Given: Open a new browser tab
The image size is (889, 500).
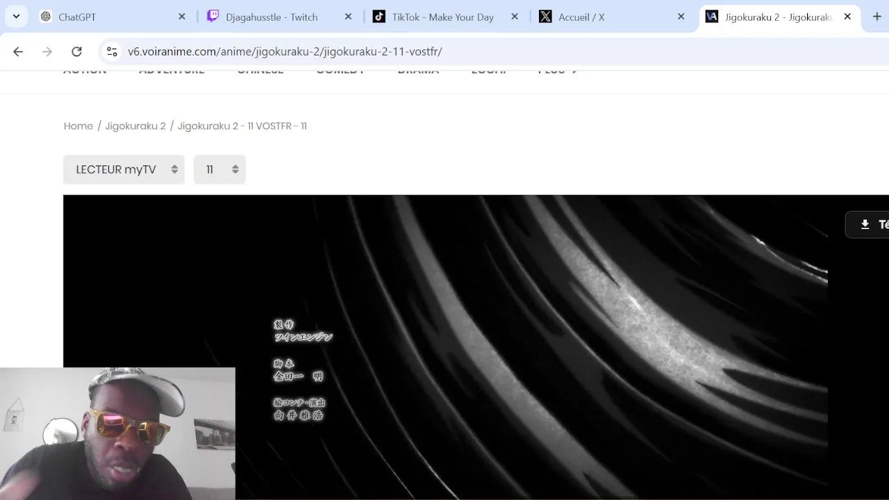Looking at the screenshot, I should click(876, 17).
